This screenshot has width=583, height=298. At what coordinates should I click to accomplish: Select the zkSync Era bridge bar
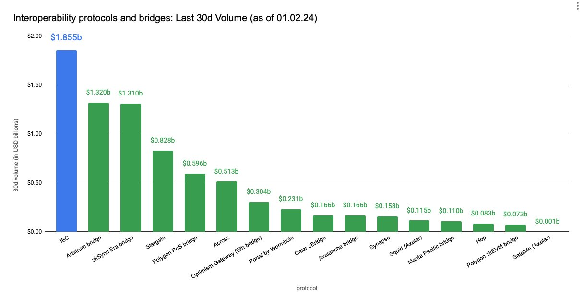coord(131,167)
